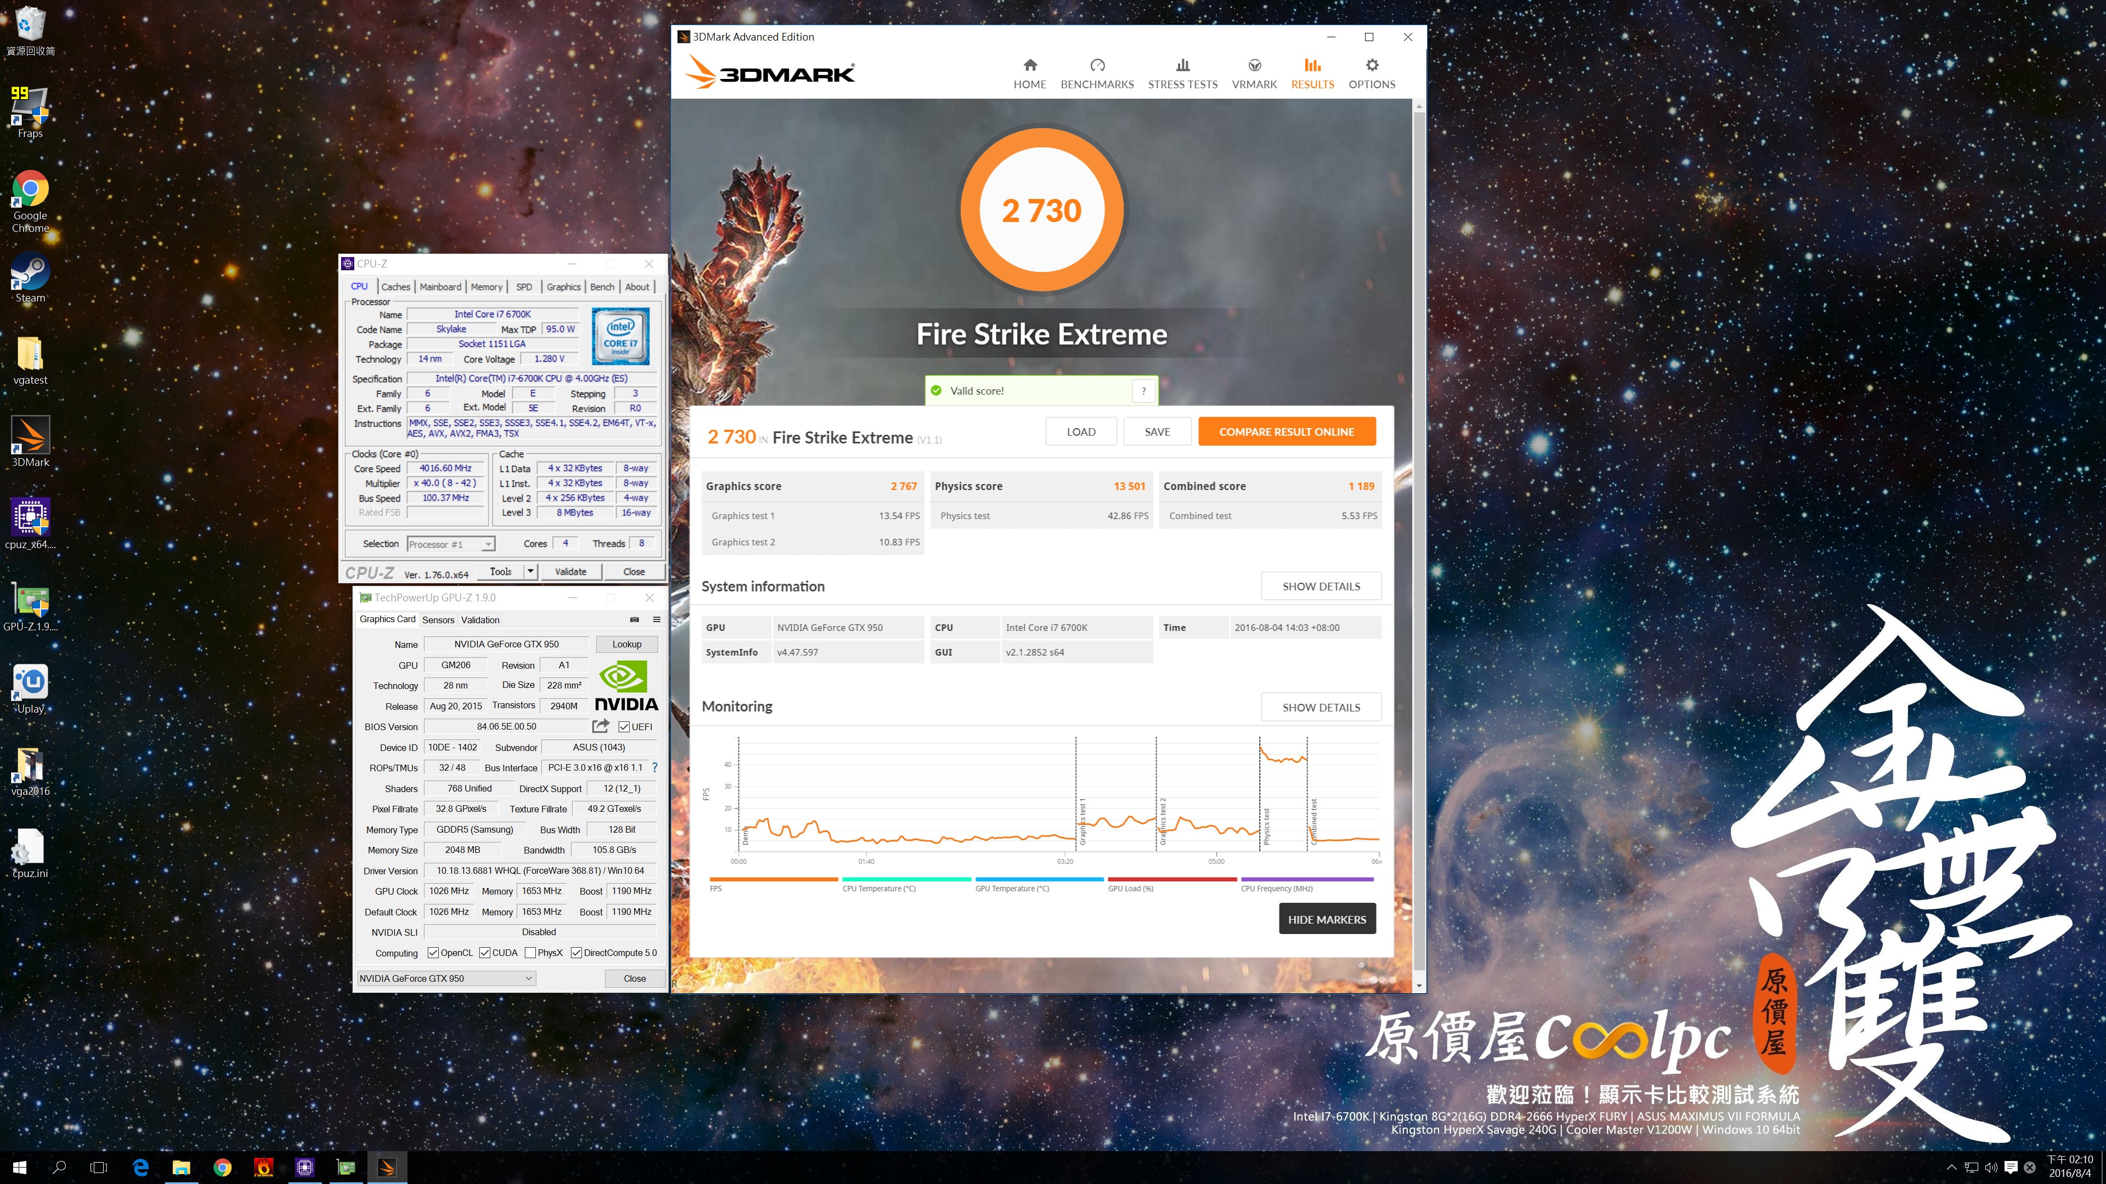The width and height of the screenshot is (2106, 1184).
Task: Click GPU-Z screenshot camera icon
Action: coord(635,619)
